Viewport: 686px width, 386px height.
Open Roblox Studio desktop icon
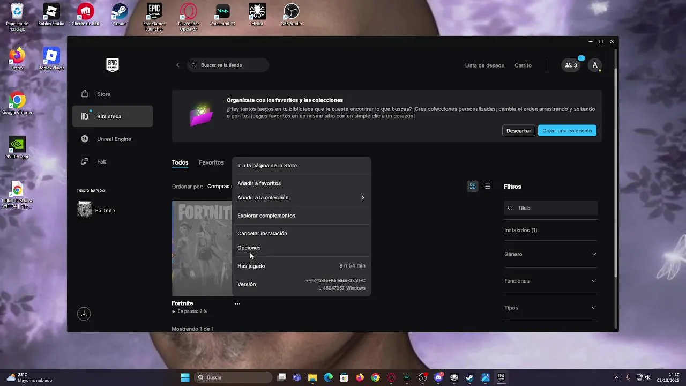pyautogui.click(x=51, y=15)
